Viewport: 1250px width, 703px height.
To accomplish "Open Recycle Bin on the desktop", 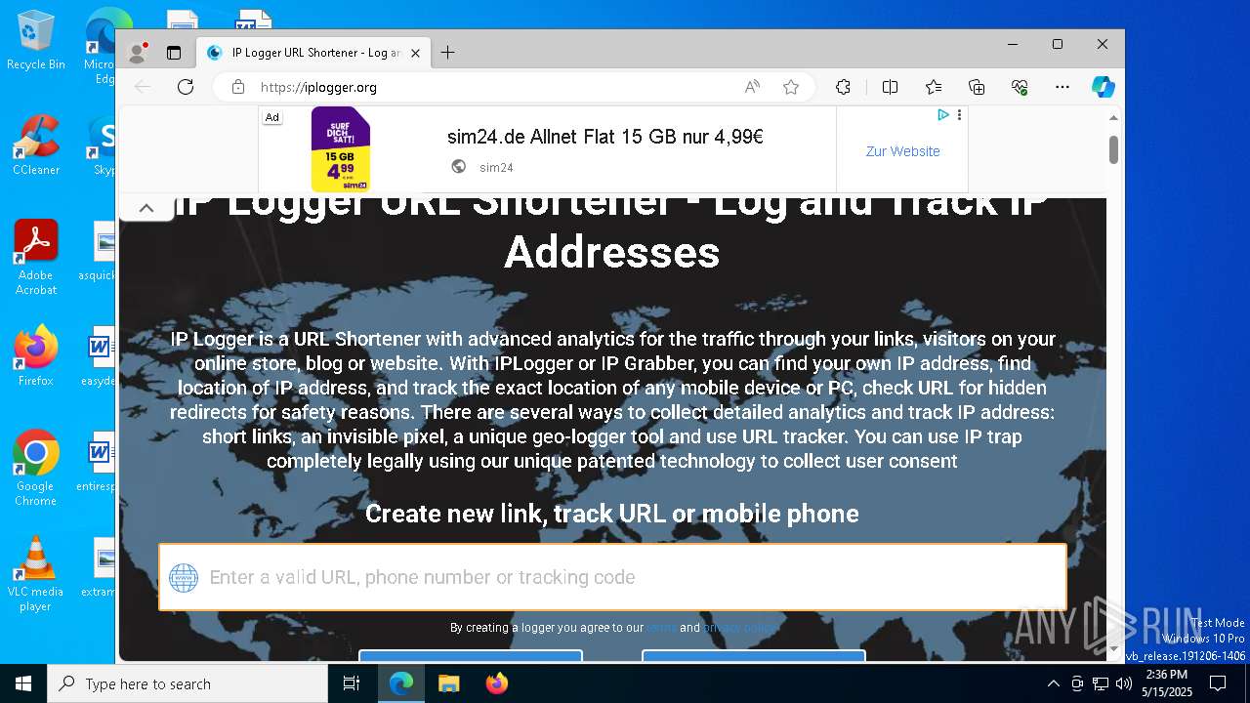I will pyautogui.click(x=35, y=40).
